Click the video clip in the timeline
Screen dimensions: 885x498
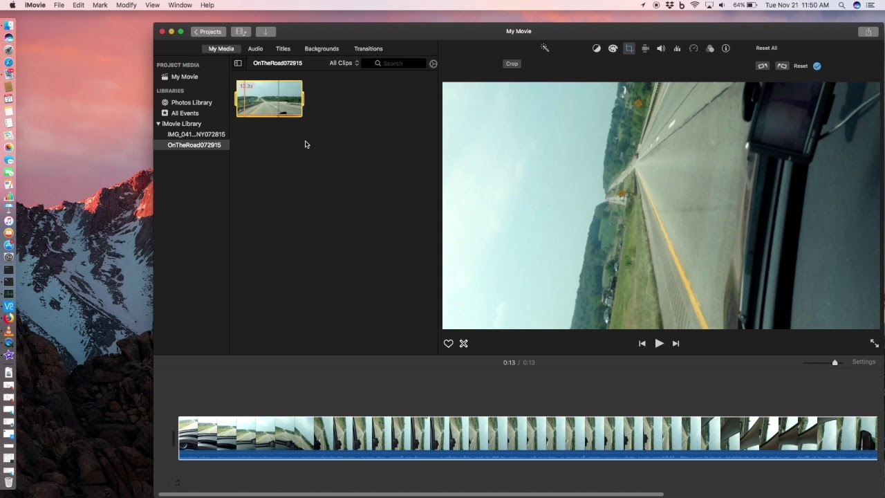[x=528, y=438]
